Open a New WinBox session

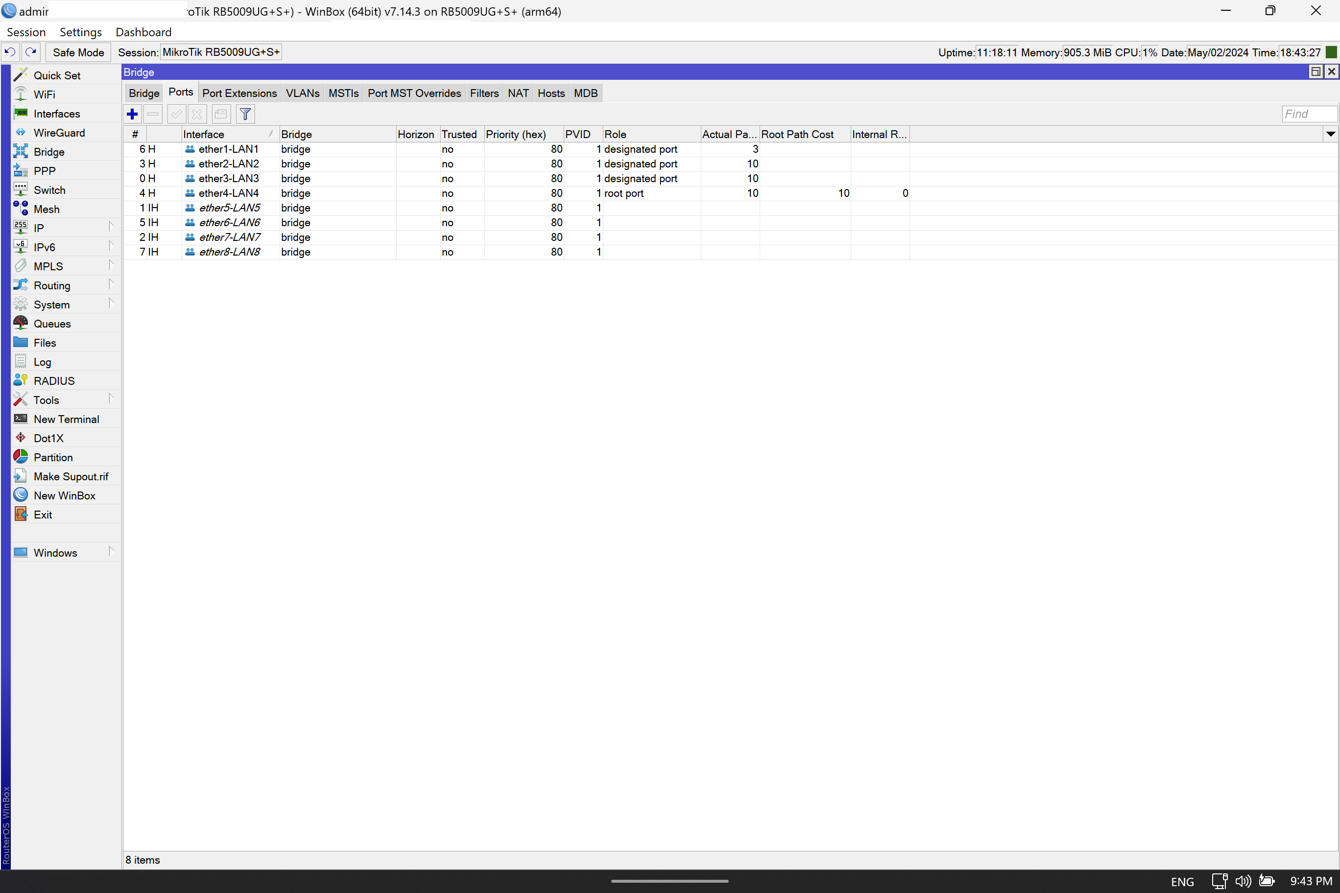pyautogui.click(x=66, y=495)
